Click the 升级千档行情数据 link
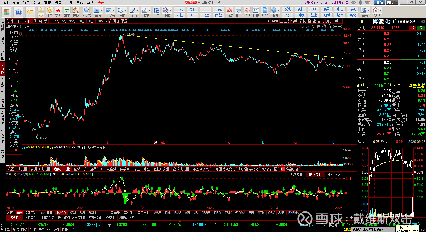 (x=314, y=2)
